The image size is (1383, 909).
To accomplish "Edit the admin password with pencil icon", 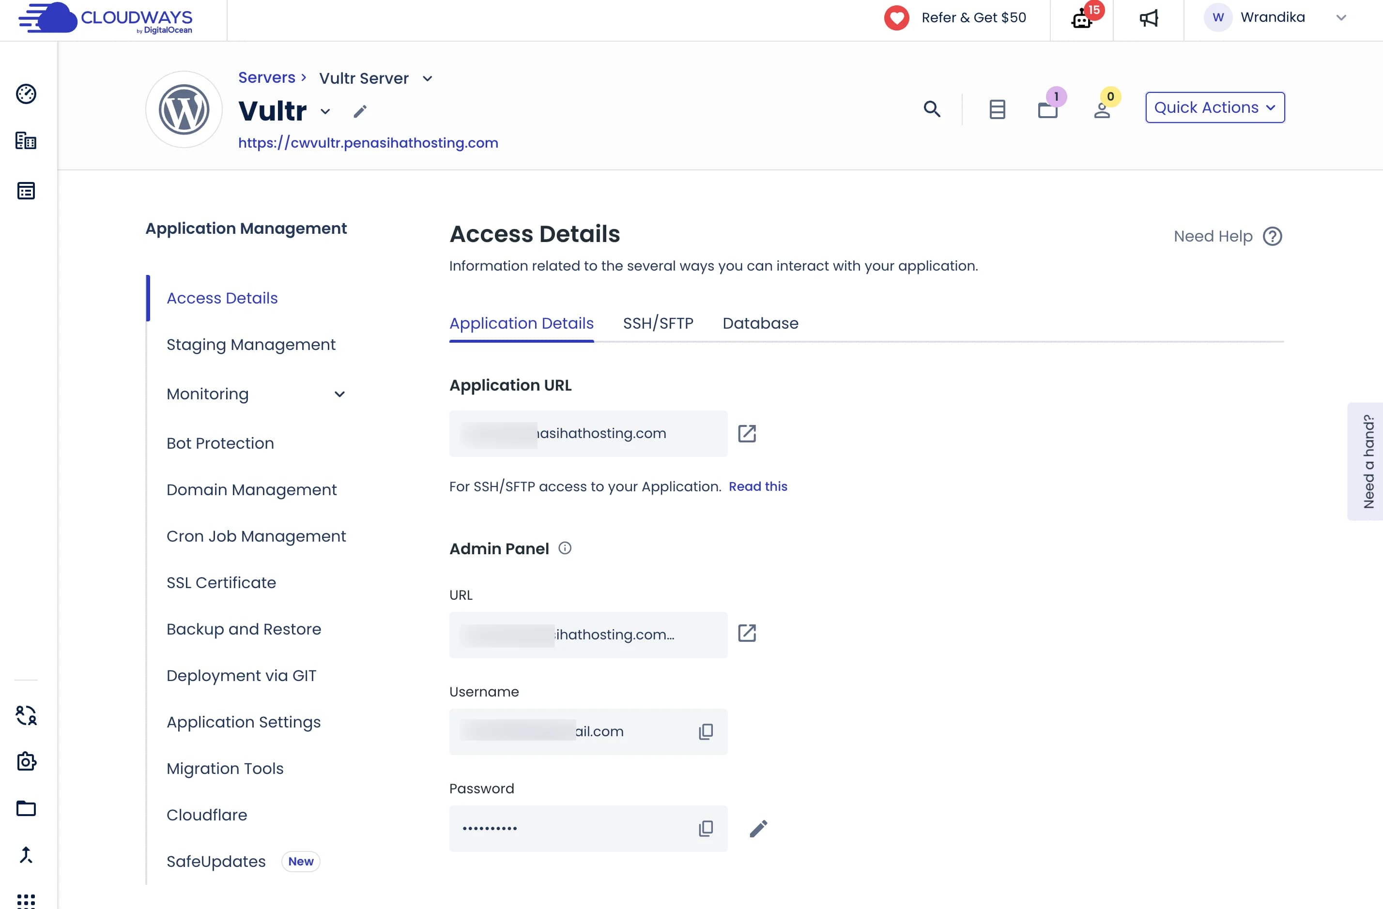I will point(758,828).
